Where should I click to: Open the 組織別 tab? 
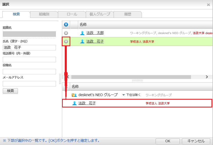point(44,14)
